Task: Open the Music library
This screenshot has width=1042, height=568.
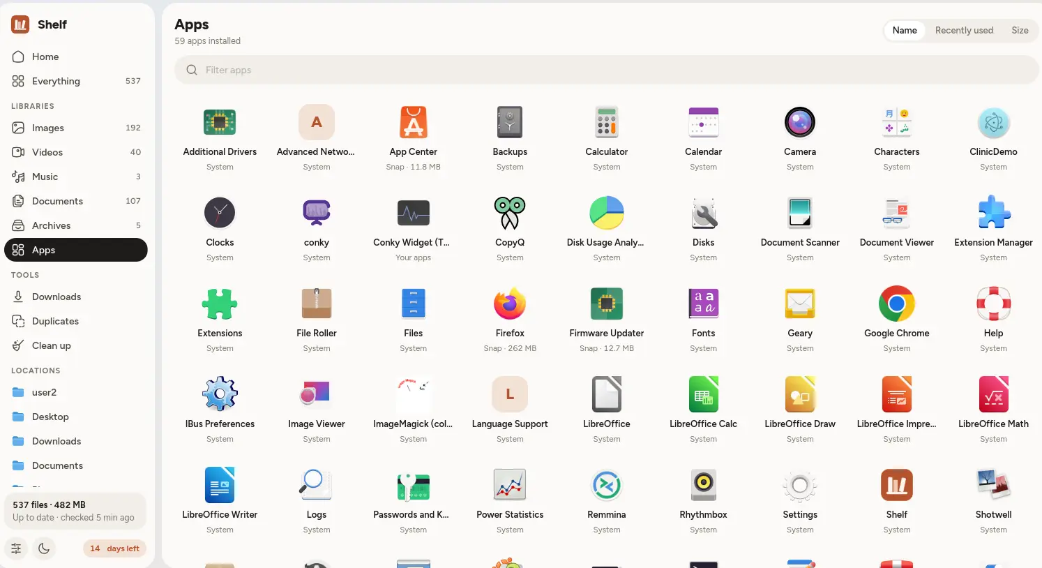Action: click(x=76, y=177)
